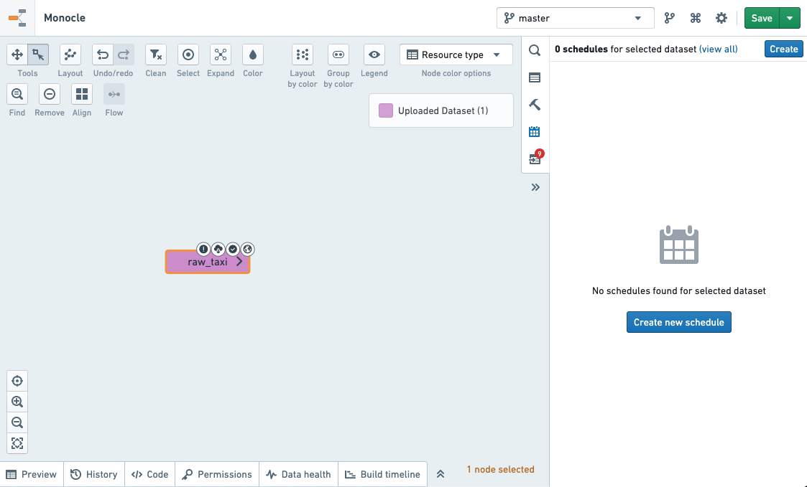807x487 pixels.
Task: Apply automatic graph Layout
Action: (x=70, y=55)
